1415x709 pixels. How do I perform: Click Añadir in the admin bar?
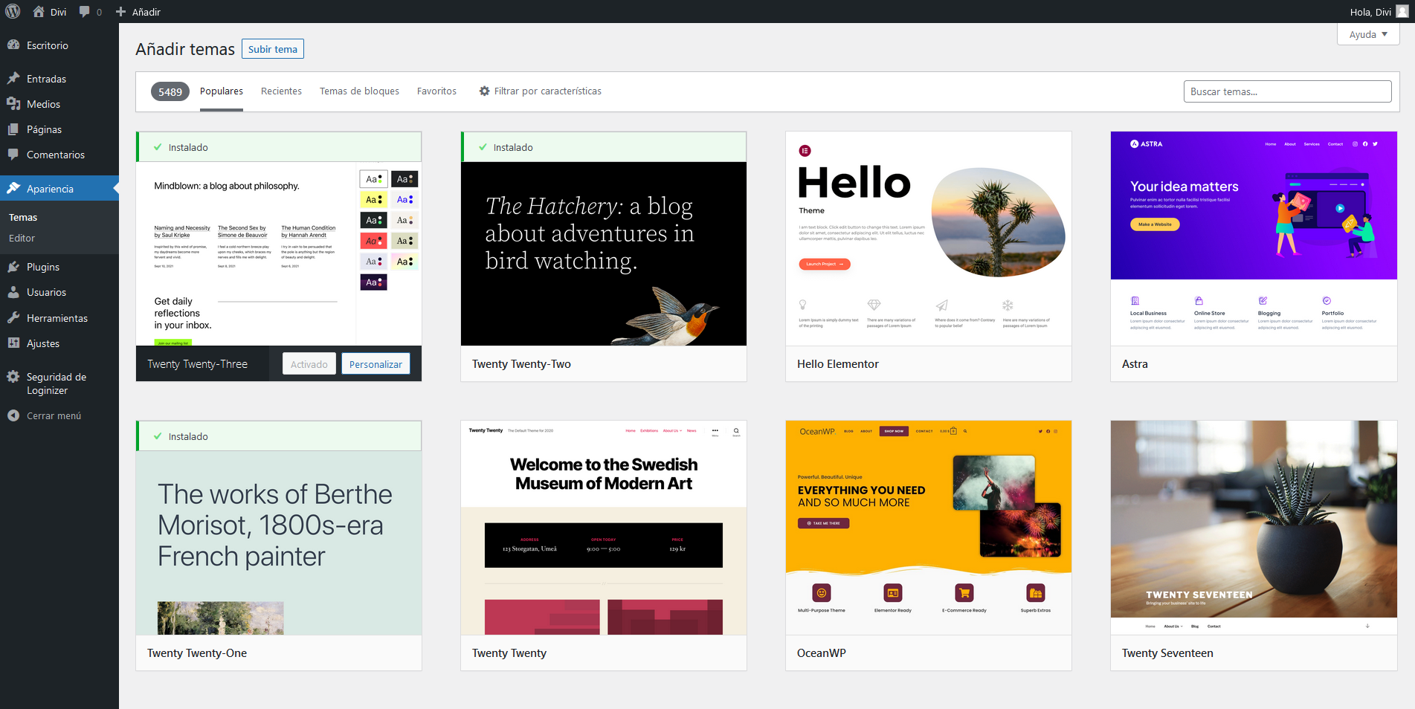click(138, 12)
